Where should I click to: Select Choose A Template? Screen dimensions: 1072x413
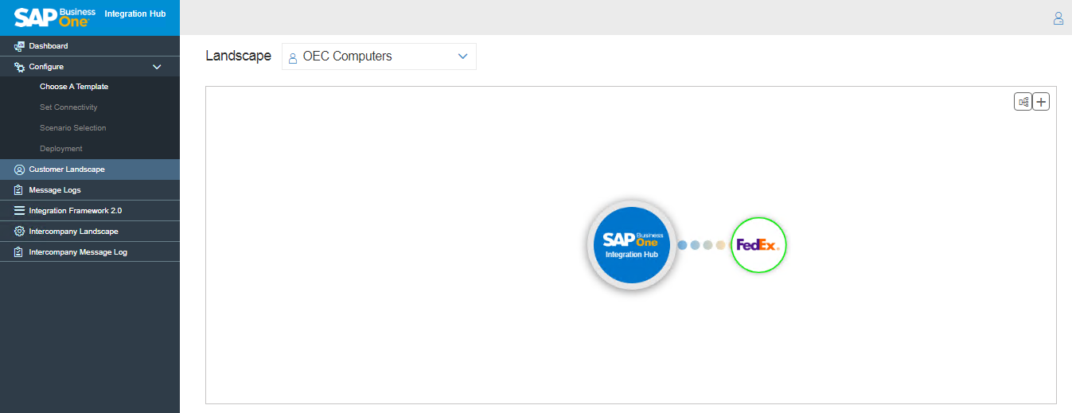click(x=74, y=87)
